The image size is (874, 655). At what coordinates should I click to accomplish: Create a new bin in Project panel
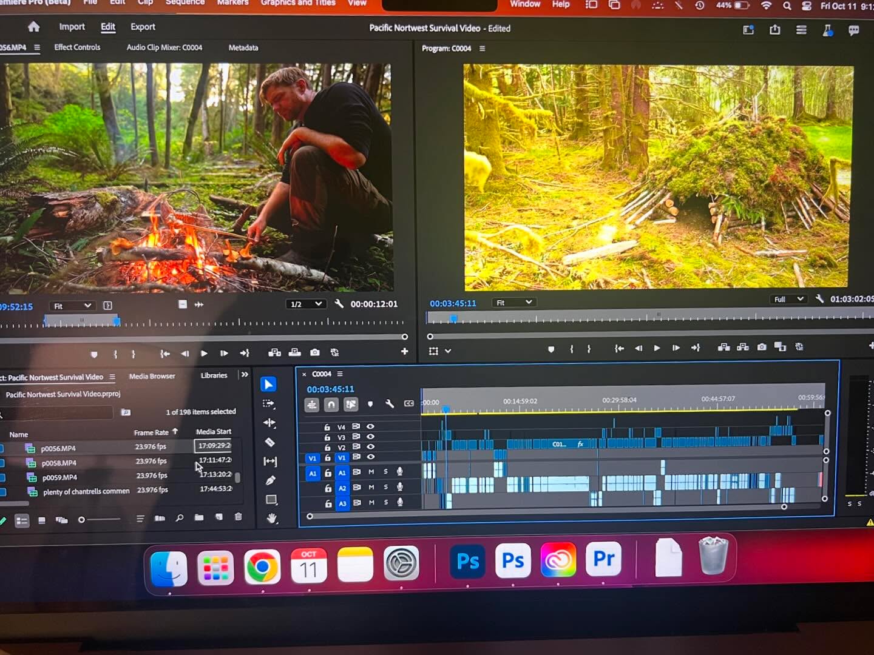199,517
